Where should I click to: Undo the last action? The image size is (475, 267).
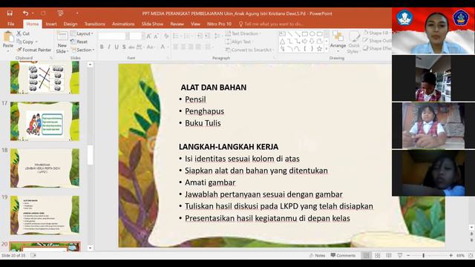coord(25,13)
